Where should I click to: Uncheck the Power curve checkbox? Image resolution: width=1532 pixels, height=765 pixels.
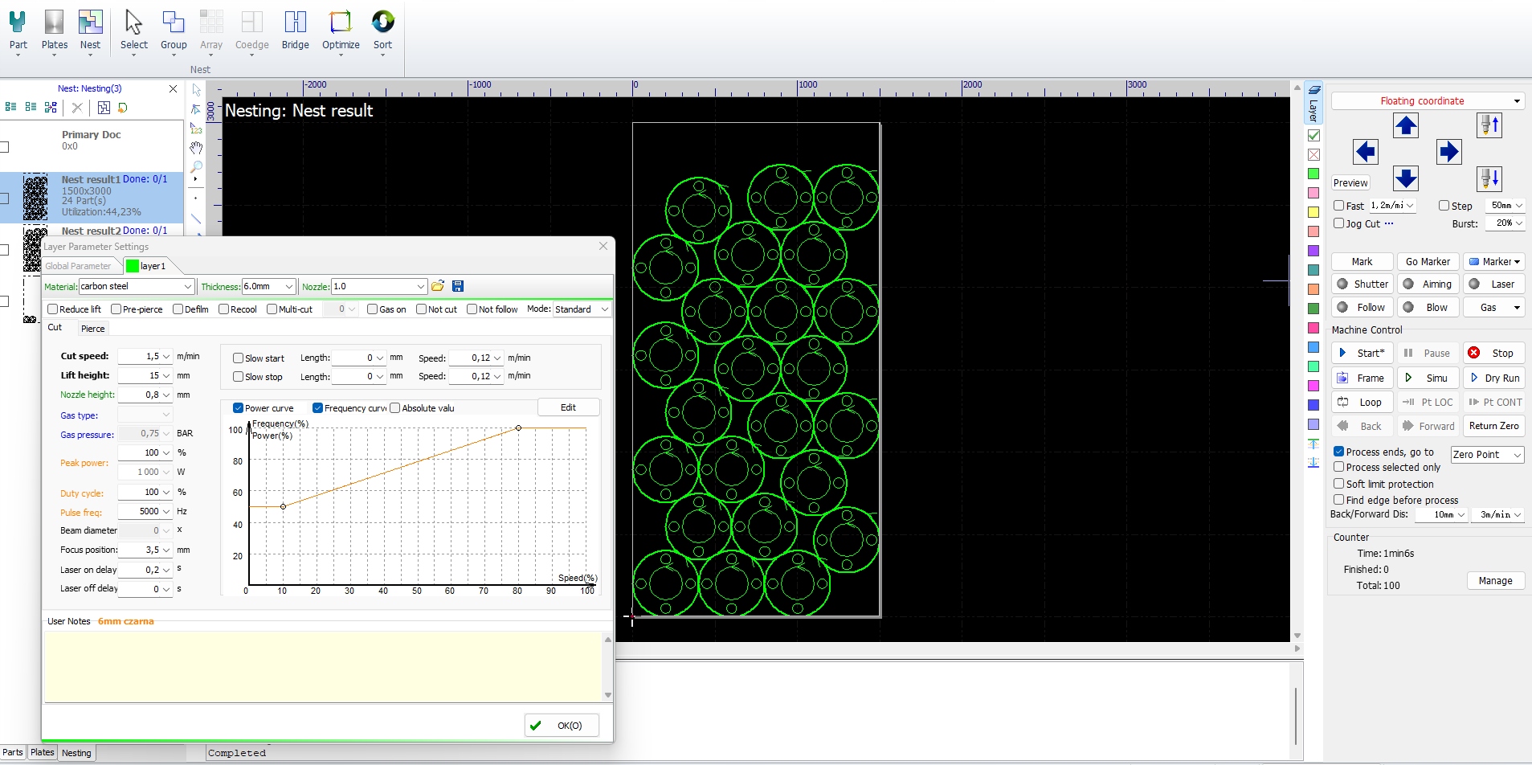239,408
